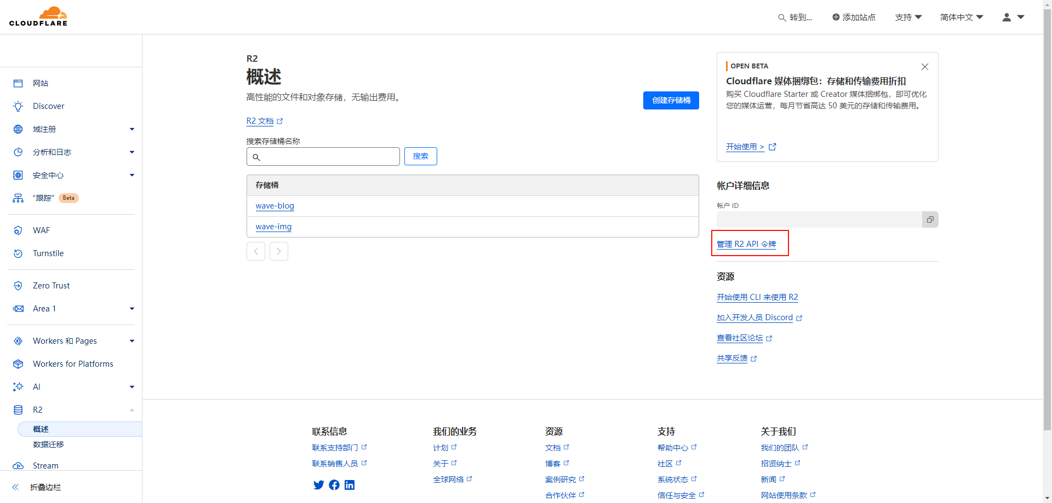This screenshot has width=1052, height=503.
Task: Click the Area 1 envelope icon
Action: tap(18, 309)
